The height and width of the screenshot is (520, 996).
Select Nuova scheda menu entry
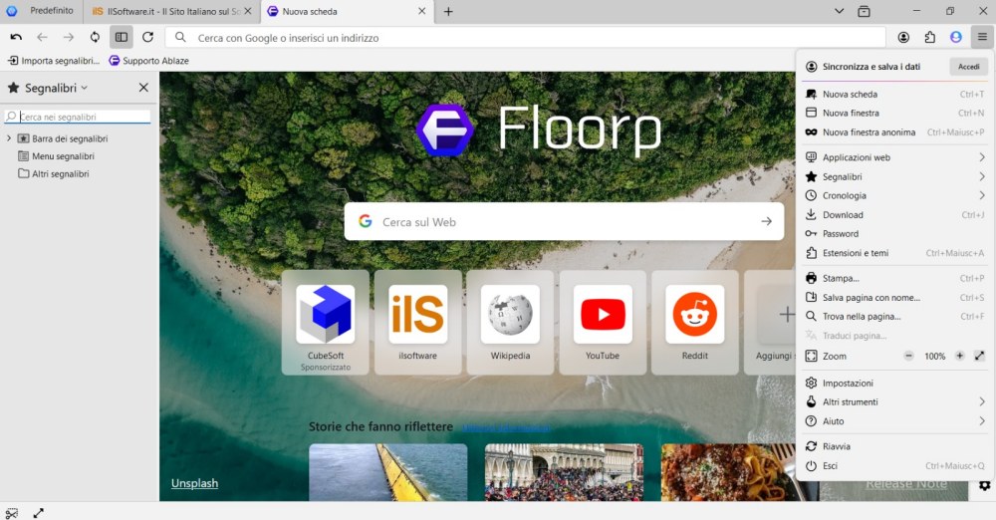pyautogui.click(x=894, y=94)
